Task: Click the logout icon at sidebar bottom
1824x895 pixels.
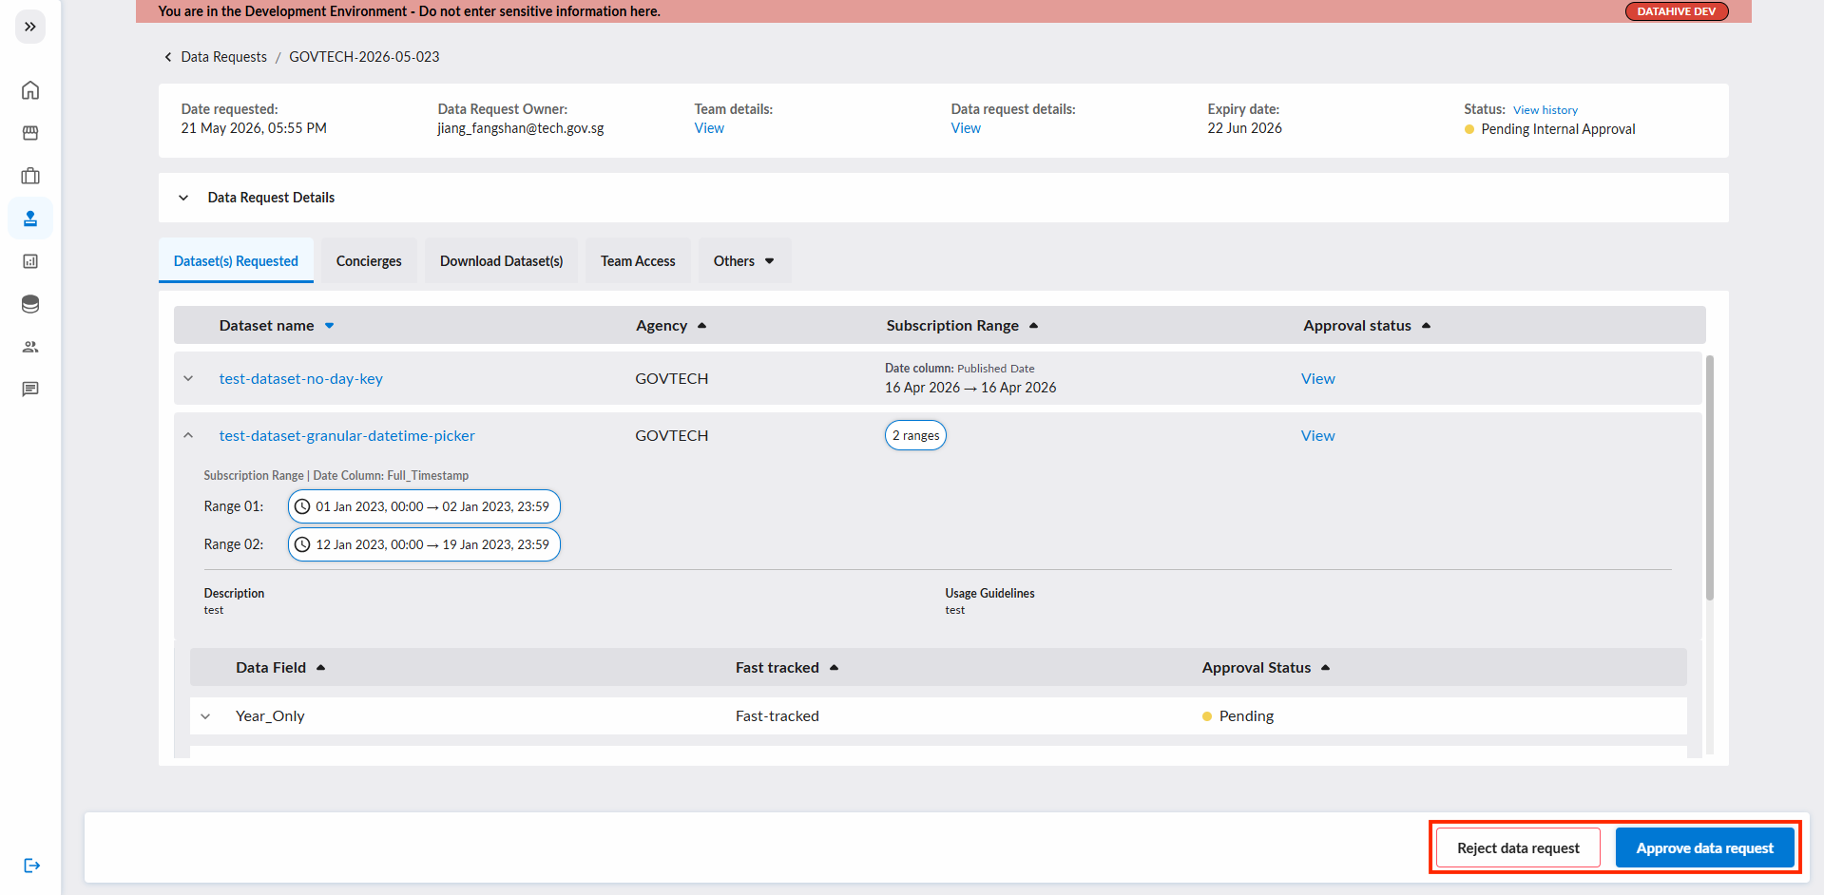Action: (x=31, y=866)
